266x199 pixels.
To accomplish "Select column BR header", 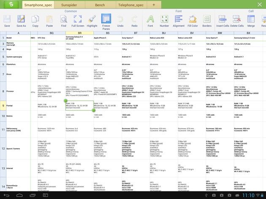I will pyautogui.click(x=79, y=33).
